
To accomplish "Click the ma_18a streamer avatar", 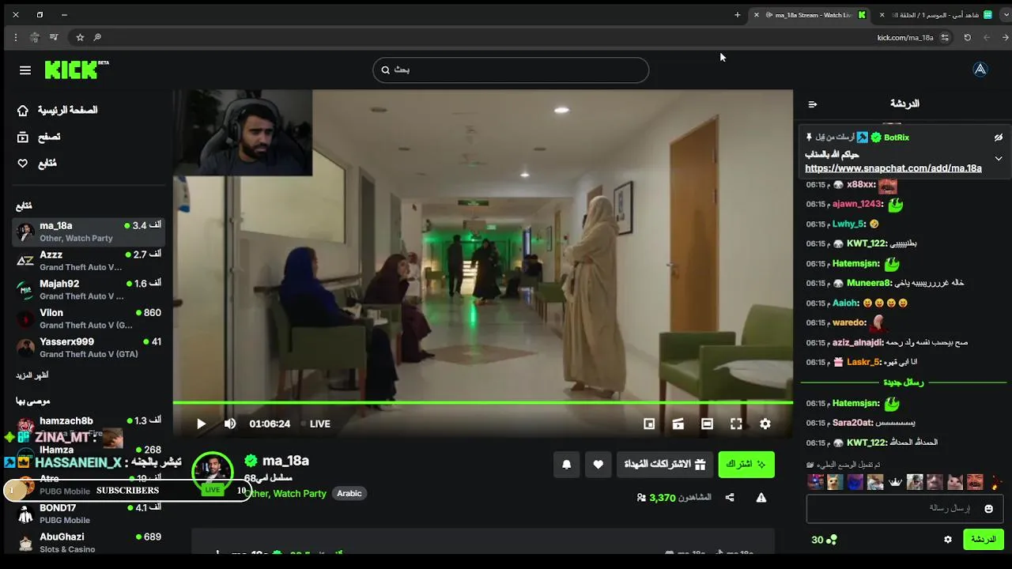I will [x=213, y=472].
